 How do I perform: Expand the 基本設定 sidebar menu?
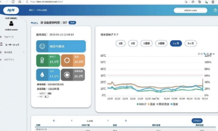(x=12, y=52)
